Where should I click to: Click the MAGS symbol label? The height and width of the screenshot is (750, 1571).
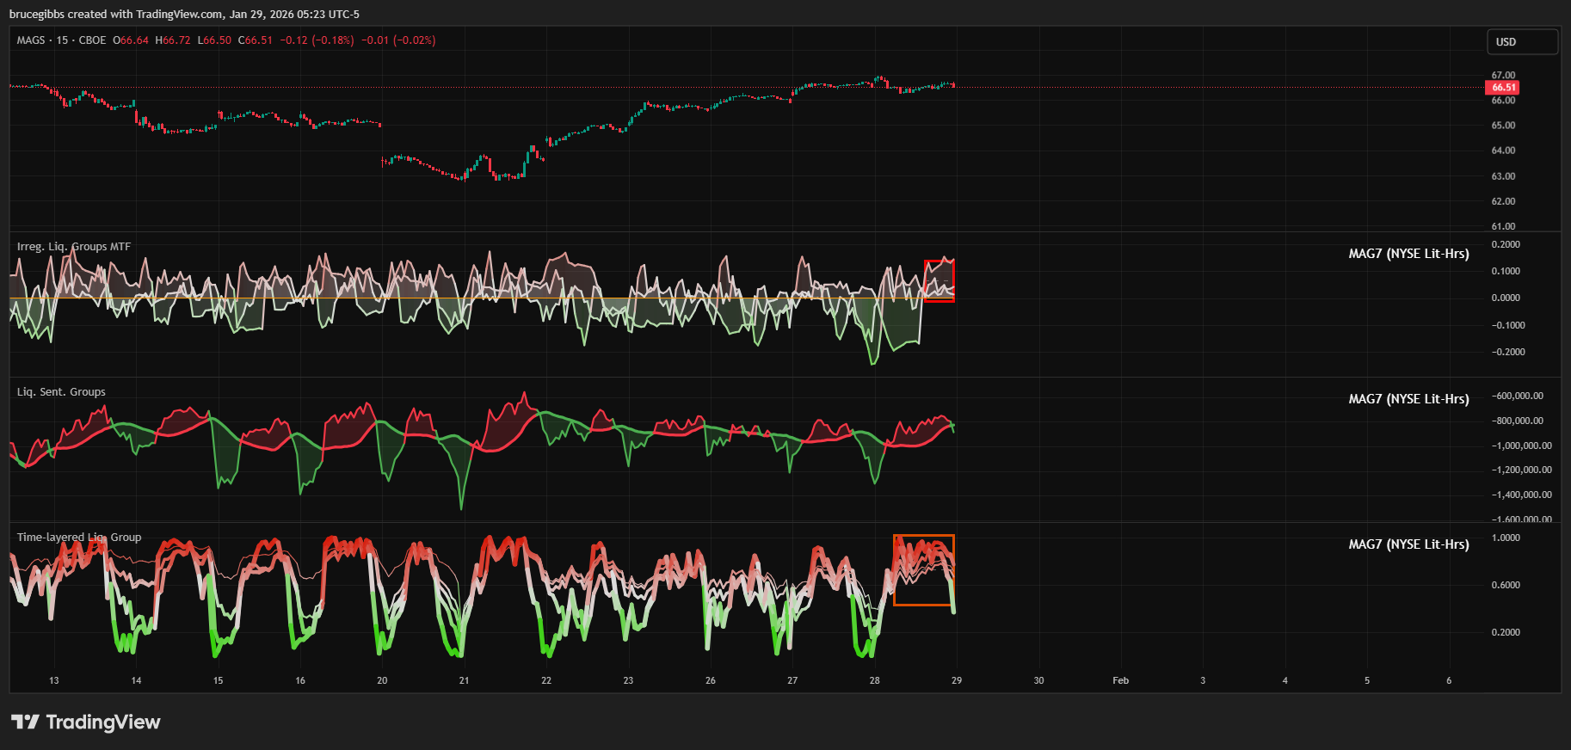click(31, 40)
